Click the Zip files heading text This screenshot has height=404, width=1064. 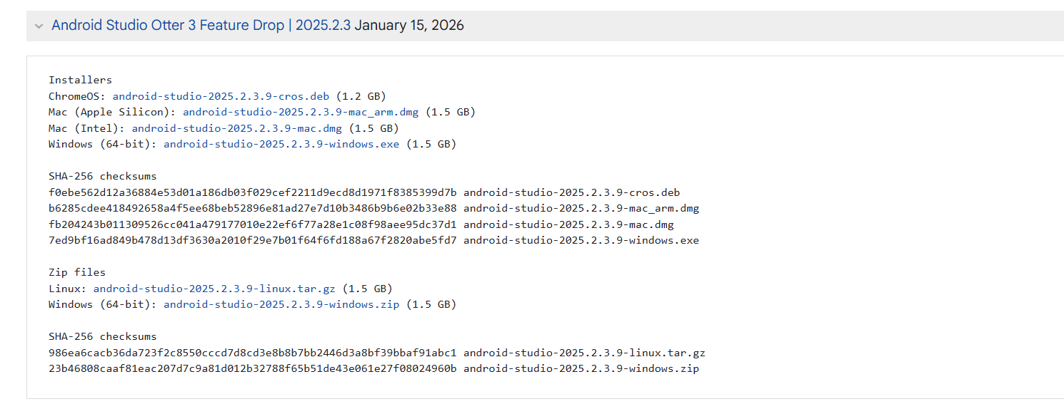[x=77, y=272]
